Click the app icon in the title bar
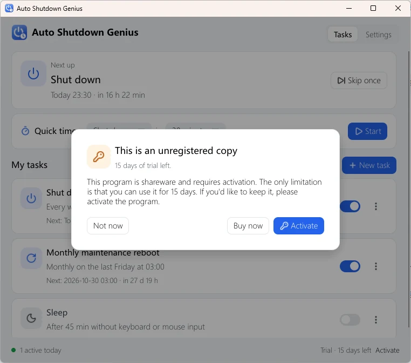The height and width of the screenshot is (363, 411). [x=9, y=8]
